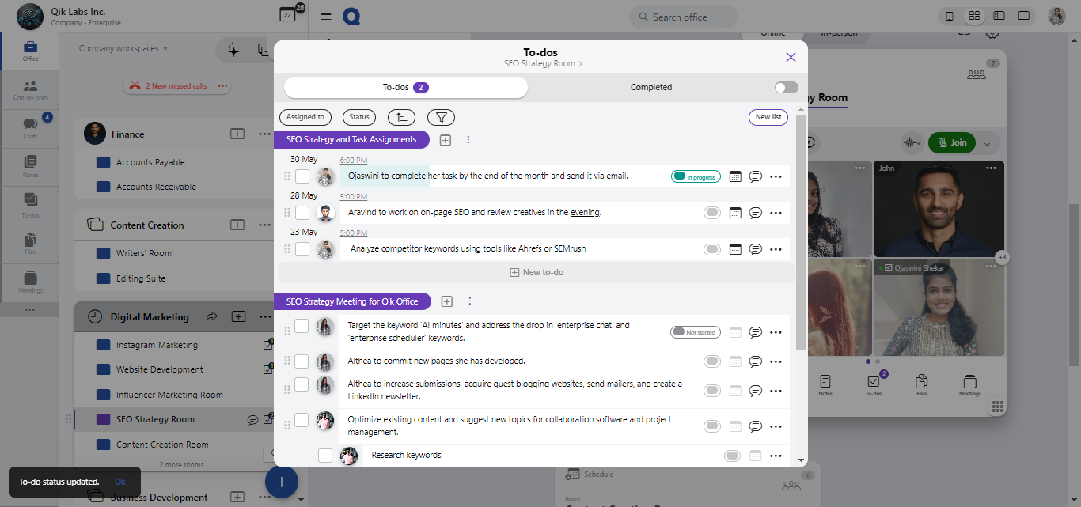Open Notes in the left sidebar
The image size is (1081, 507).
tap(30, 166)
